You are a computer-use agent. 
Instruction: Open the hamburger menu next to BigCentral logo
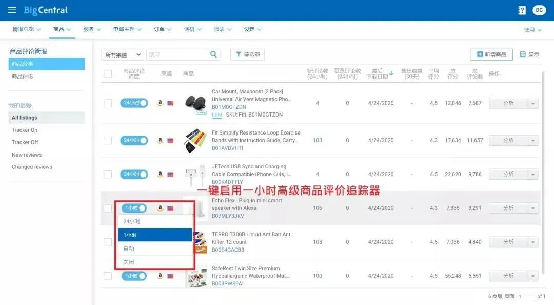pos(12,9)
